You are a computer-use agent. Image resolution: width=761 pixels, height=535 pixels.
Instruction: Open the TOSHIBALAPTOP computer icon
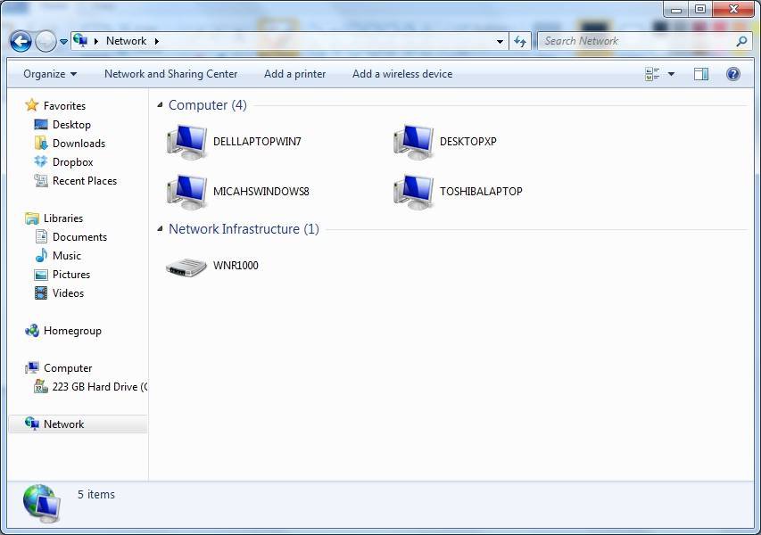click(413, 192)
